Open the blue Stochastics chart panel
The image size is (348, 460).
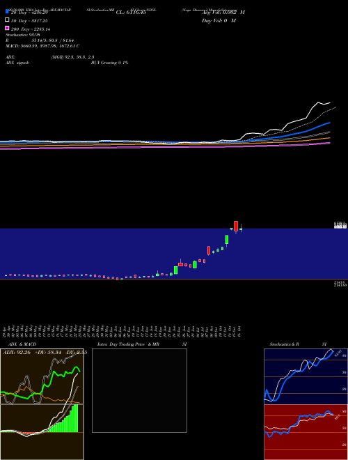(306, 376)
